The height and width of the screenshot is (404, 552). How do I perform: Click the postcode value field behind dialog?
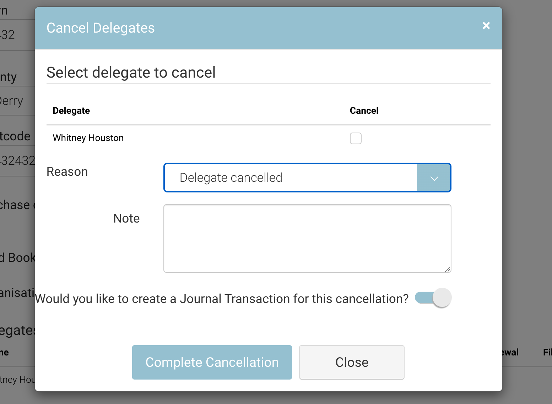click(x=17, y=161)
